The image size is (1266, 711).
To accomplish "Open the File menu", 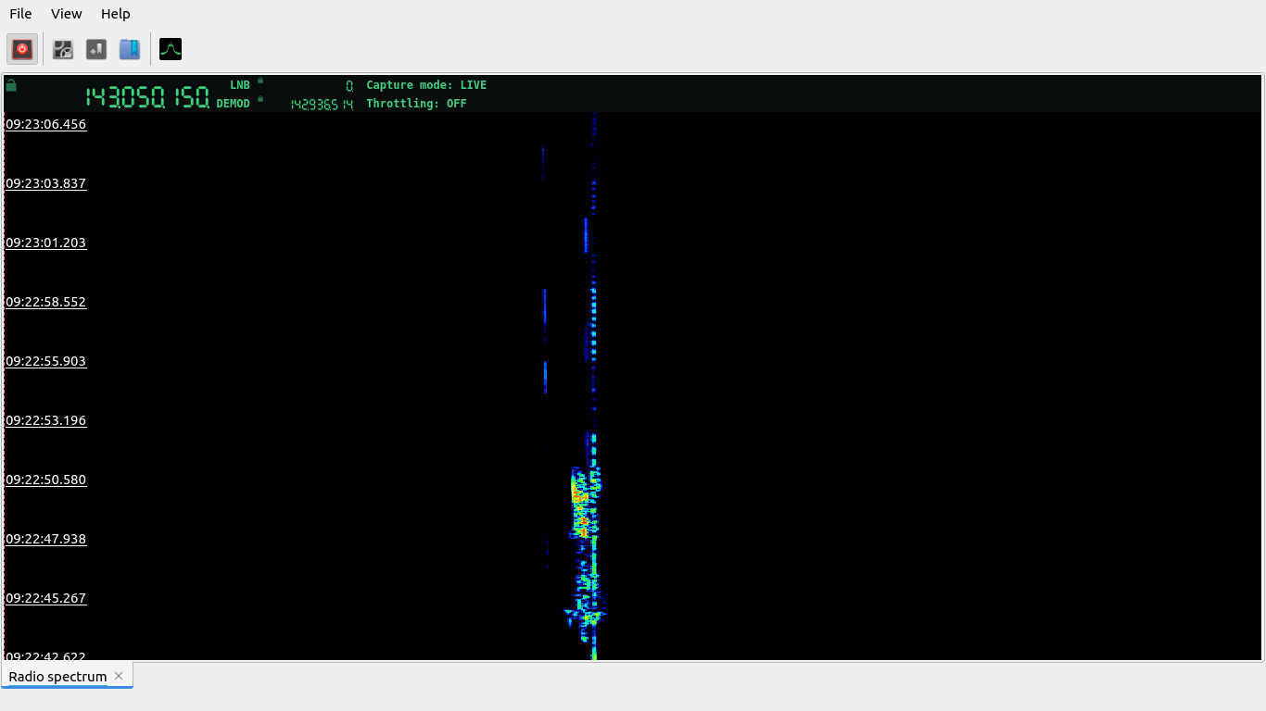I will point(20,14).
